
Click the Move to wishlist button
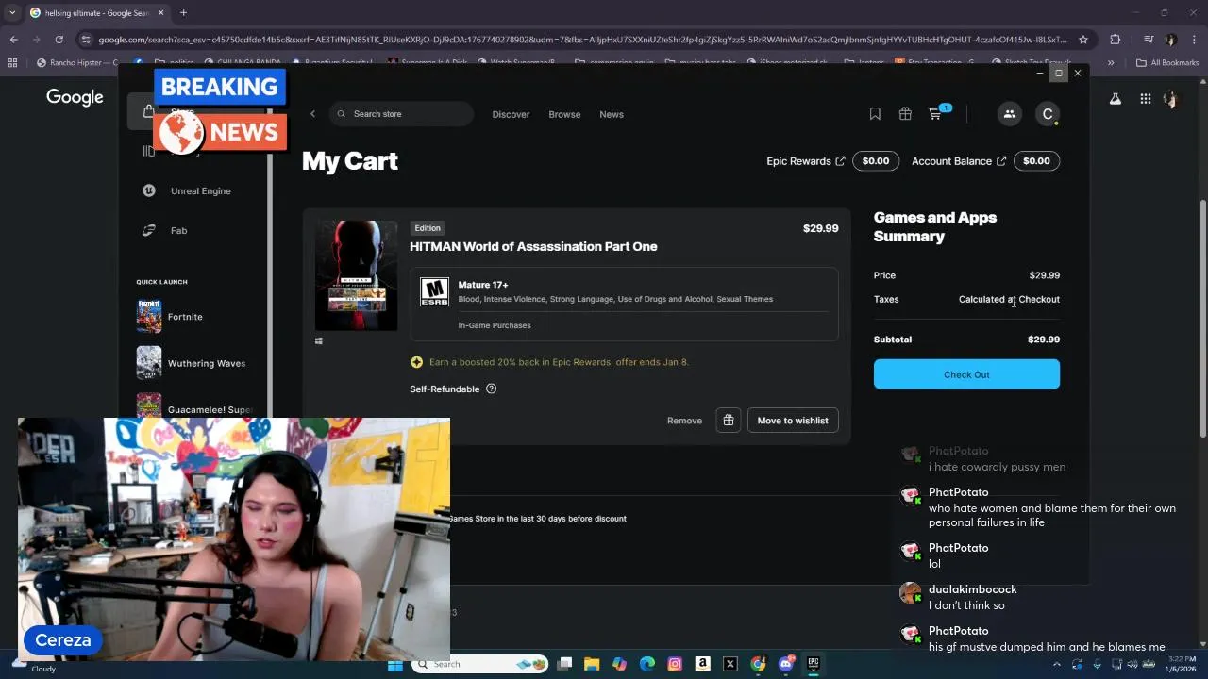793,421
